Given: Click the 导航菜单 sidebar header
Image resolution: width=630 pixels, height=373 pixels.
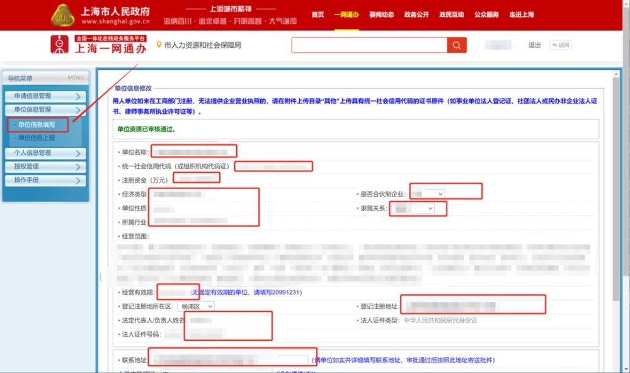Looking at the screenshot, I should (x=45, y=78).
